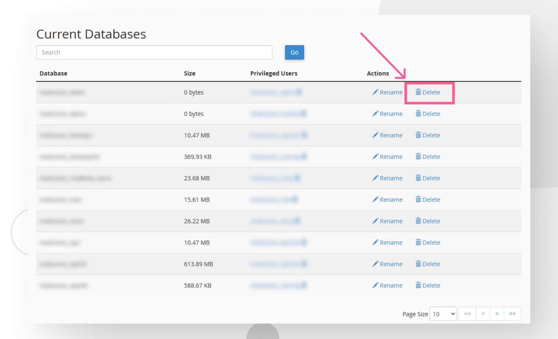Click pencil icon in the 26.22 MB row

(375, 221)
